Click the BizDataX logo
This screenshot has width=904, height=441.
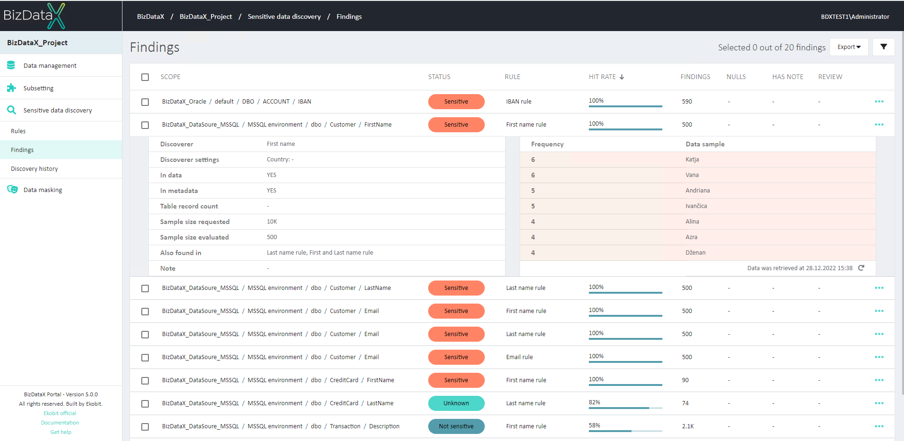(x=34, y=16)
